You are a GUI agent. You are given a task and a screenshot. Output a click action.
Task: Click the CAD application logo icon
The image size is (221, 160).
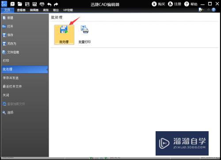coord(4,4)
